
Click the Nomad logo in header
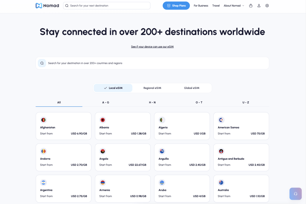[47, 6]
